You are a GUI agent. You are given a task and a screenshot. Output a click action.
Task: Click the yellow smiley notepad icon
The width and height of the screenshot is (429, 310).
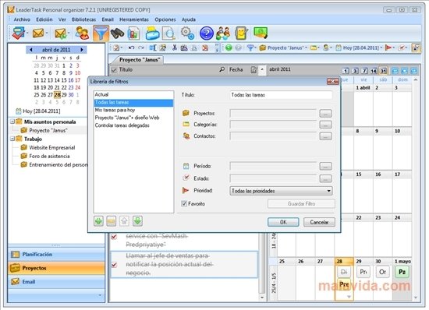click(241, 33)
